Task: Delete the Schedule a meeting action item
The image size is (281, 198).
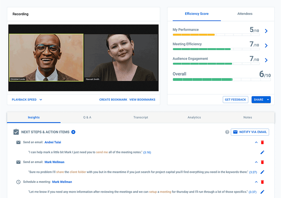Action: [262, 182]
